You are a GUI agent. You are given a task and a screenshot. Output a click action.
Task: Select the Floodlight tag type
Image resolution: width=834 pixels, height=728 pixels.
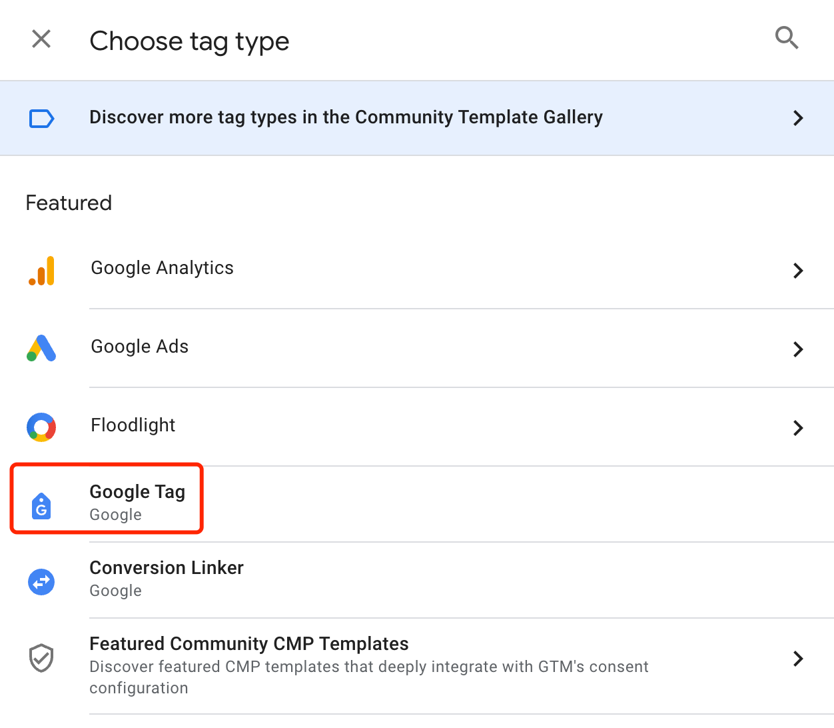click(133, 425)
